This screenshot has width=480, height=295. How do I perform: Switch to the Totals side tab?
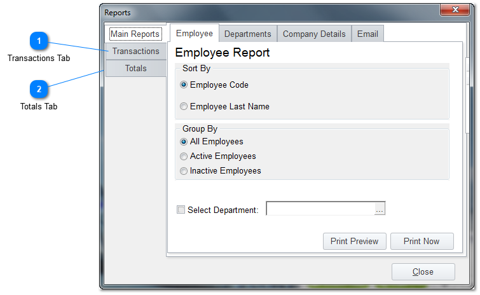click(135, 68)
